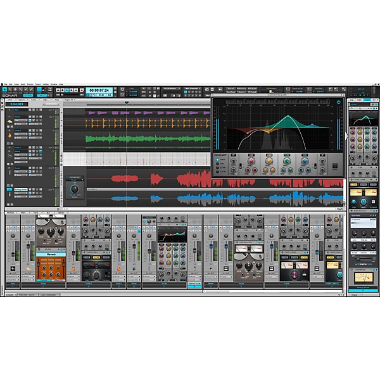Select the Draw tool
380x380 pixels.
click(26, 90)
